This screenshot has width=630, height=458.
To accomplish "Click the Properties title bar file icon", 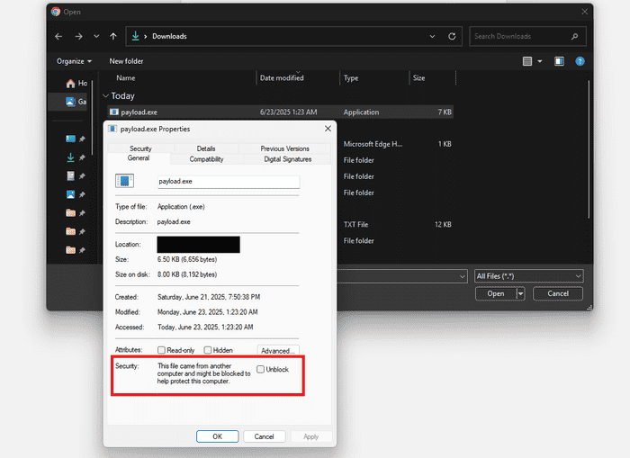I will click(x=112, y=129).
